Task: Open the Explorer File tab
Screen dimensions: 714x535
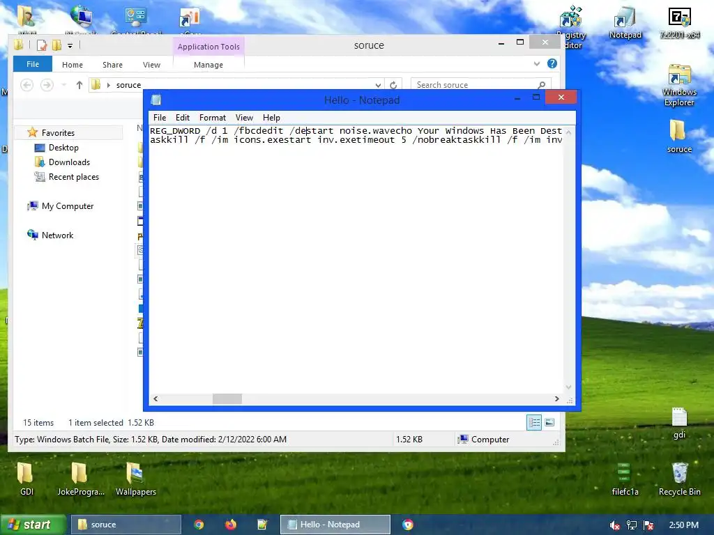Action: (x=32, y=64)
